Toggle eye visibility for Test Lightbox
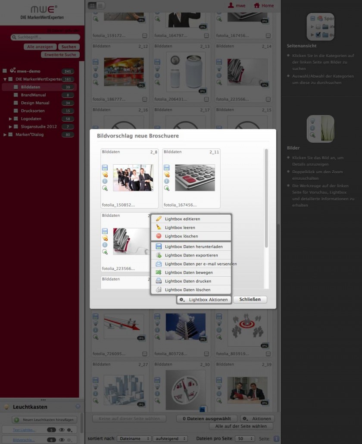Image resolution: width=362 pixels, height=444 pixels. [x=62, y=430]
